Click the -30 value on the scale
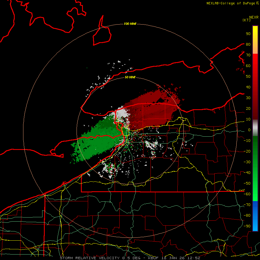Viewport: 260px width, 260px height. pyautogui.click(x=247, y=162)
